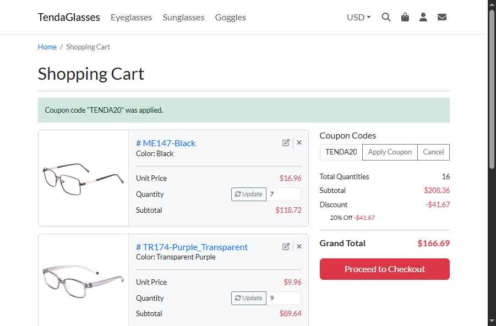Update quantity for ME147-Black
The width and height of the screenshot is (496, 326).
[249, 194]
